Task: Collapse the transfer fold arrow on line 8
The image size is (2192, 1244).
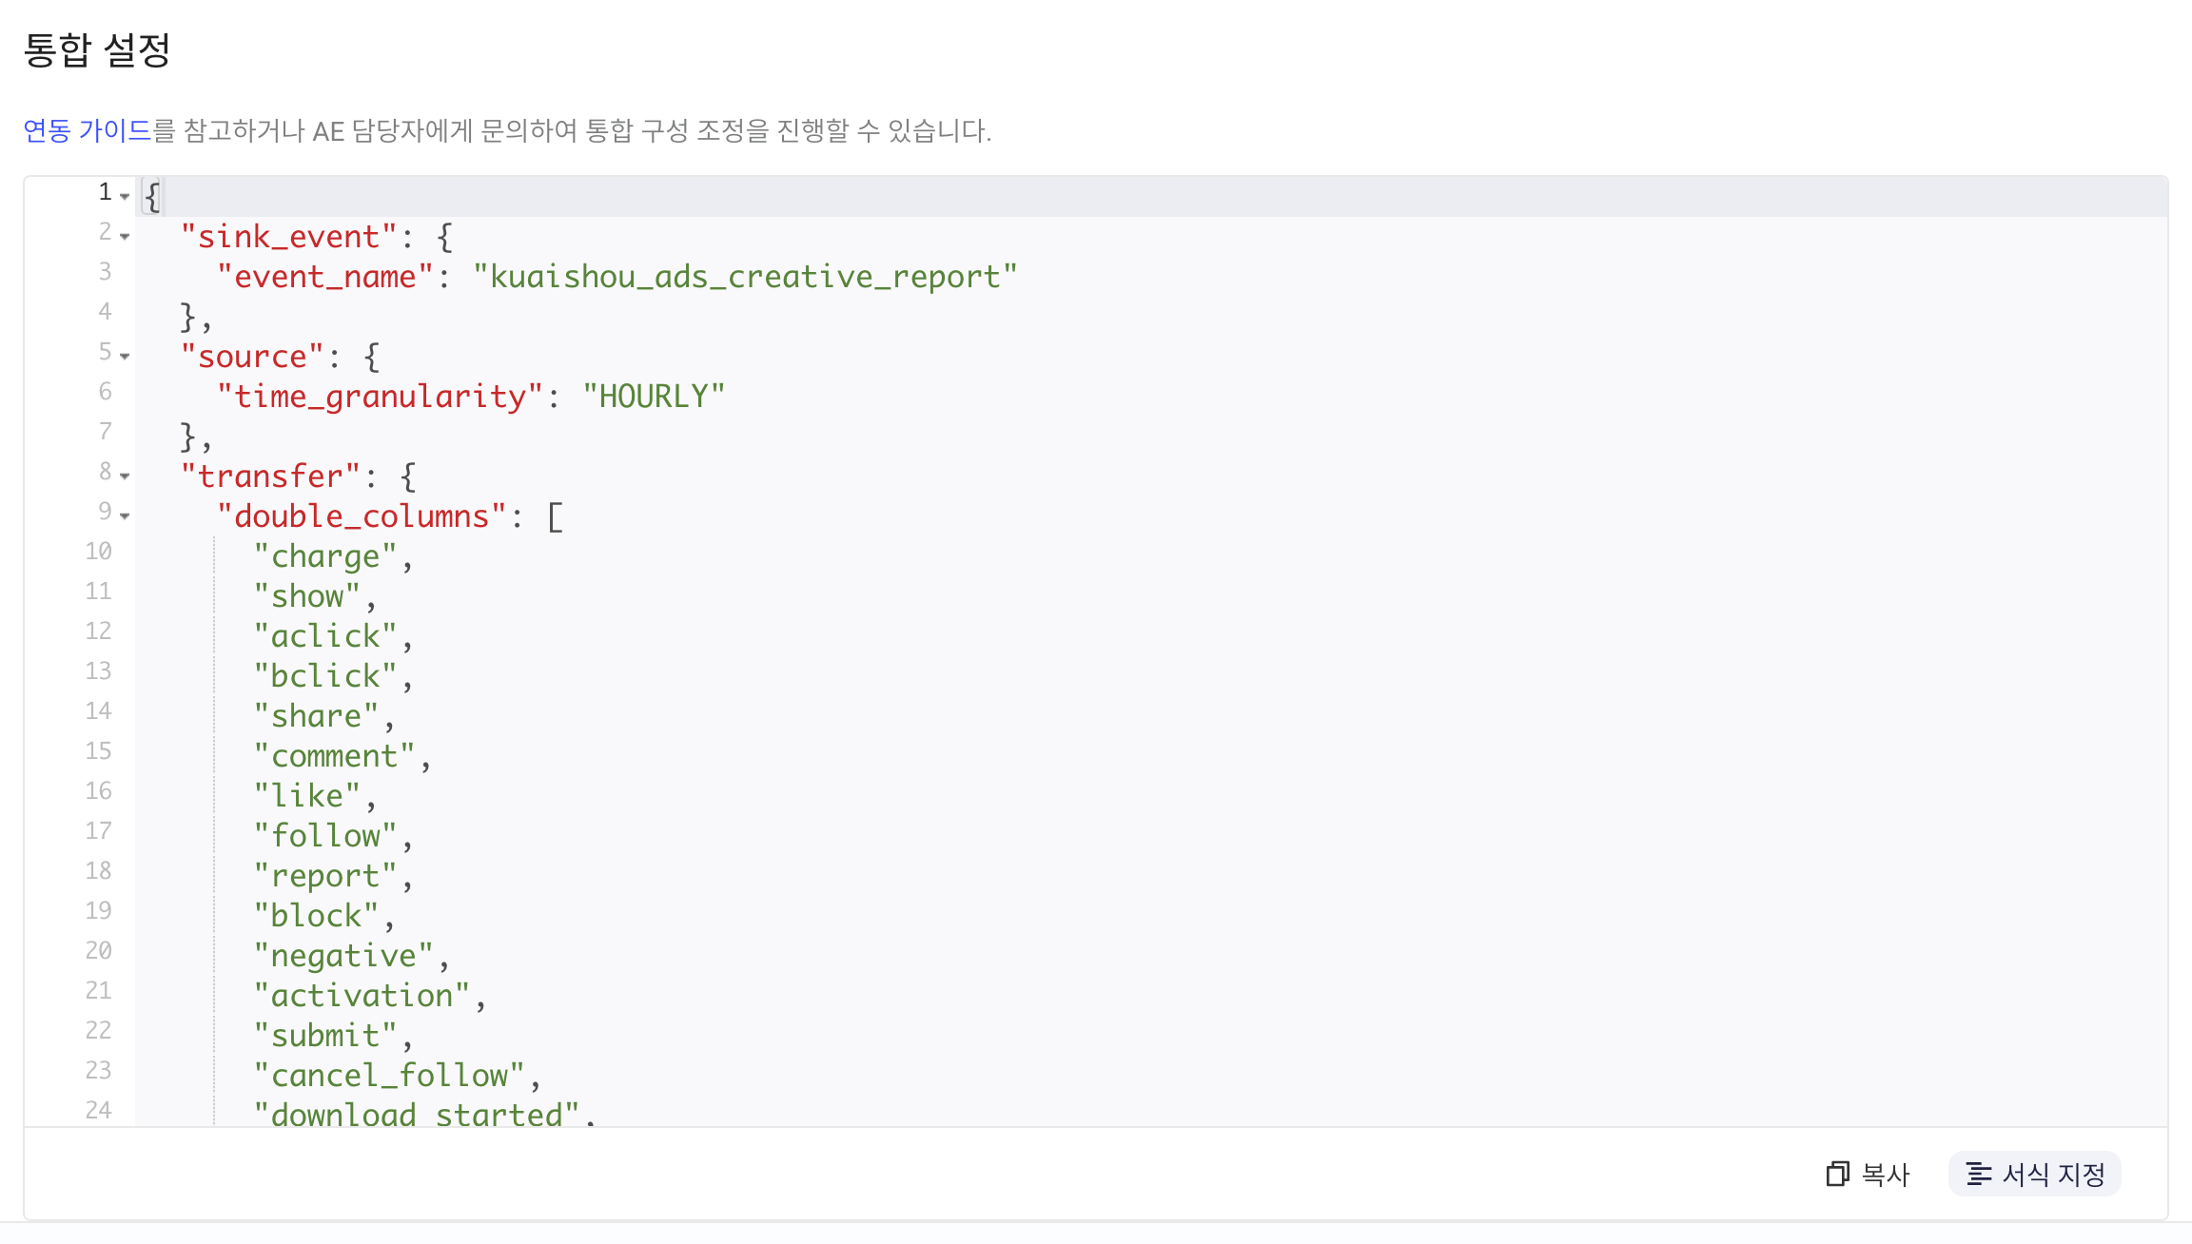Action: (125, 476)
